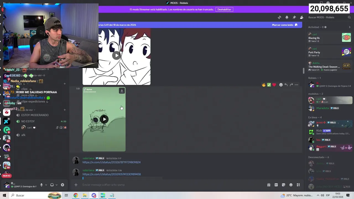Image resolution: width=354 pixels, height=199 pixels.
Task: Expand the Actividad panel with the arrow
Action: click(x=350, y=27)
